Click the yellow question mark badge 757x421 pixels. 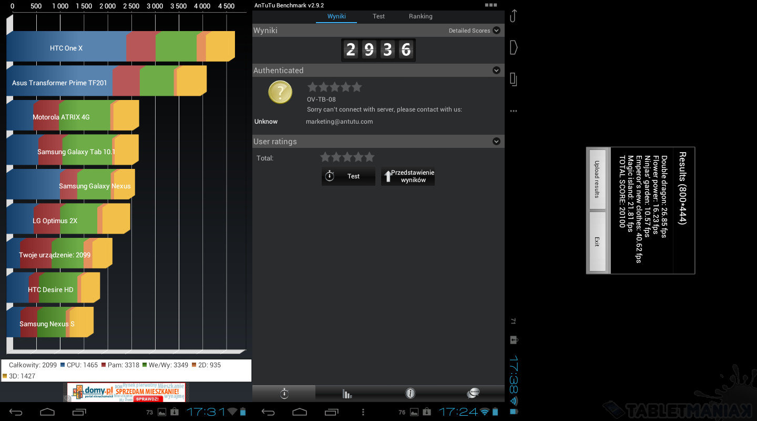tap(280, 93)
